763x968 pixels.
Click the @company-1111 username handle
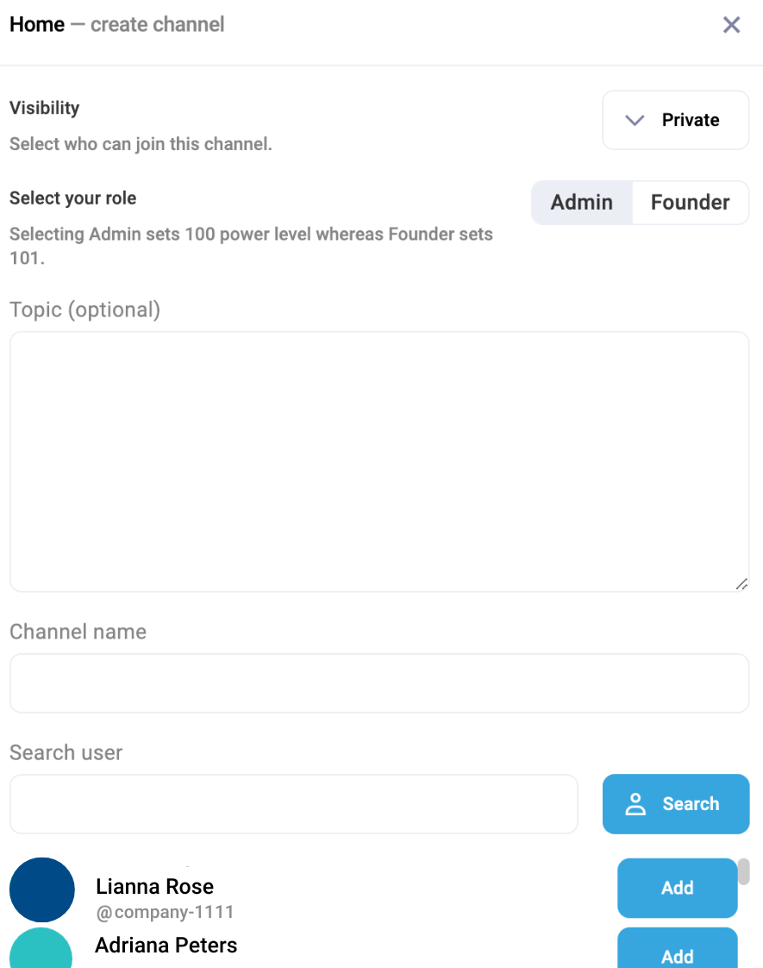tap(165, 912)
